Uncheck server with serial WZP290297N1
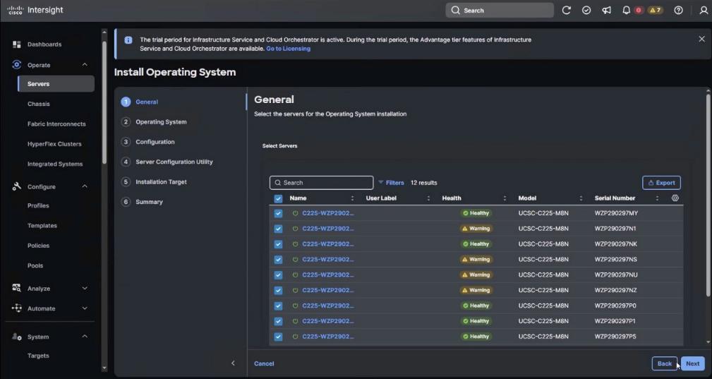This screenshot has height=379, width=712. point(278,229)
